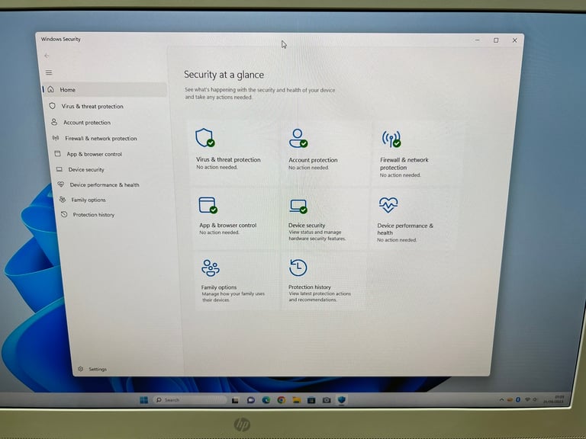The width and height of the screenshot is (586, 439).
Task: Click the Windows Security shield taskbar icon
Action: [x=341, y=399]
